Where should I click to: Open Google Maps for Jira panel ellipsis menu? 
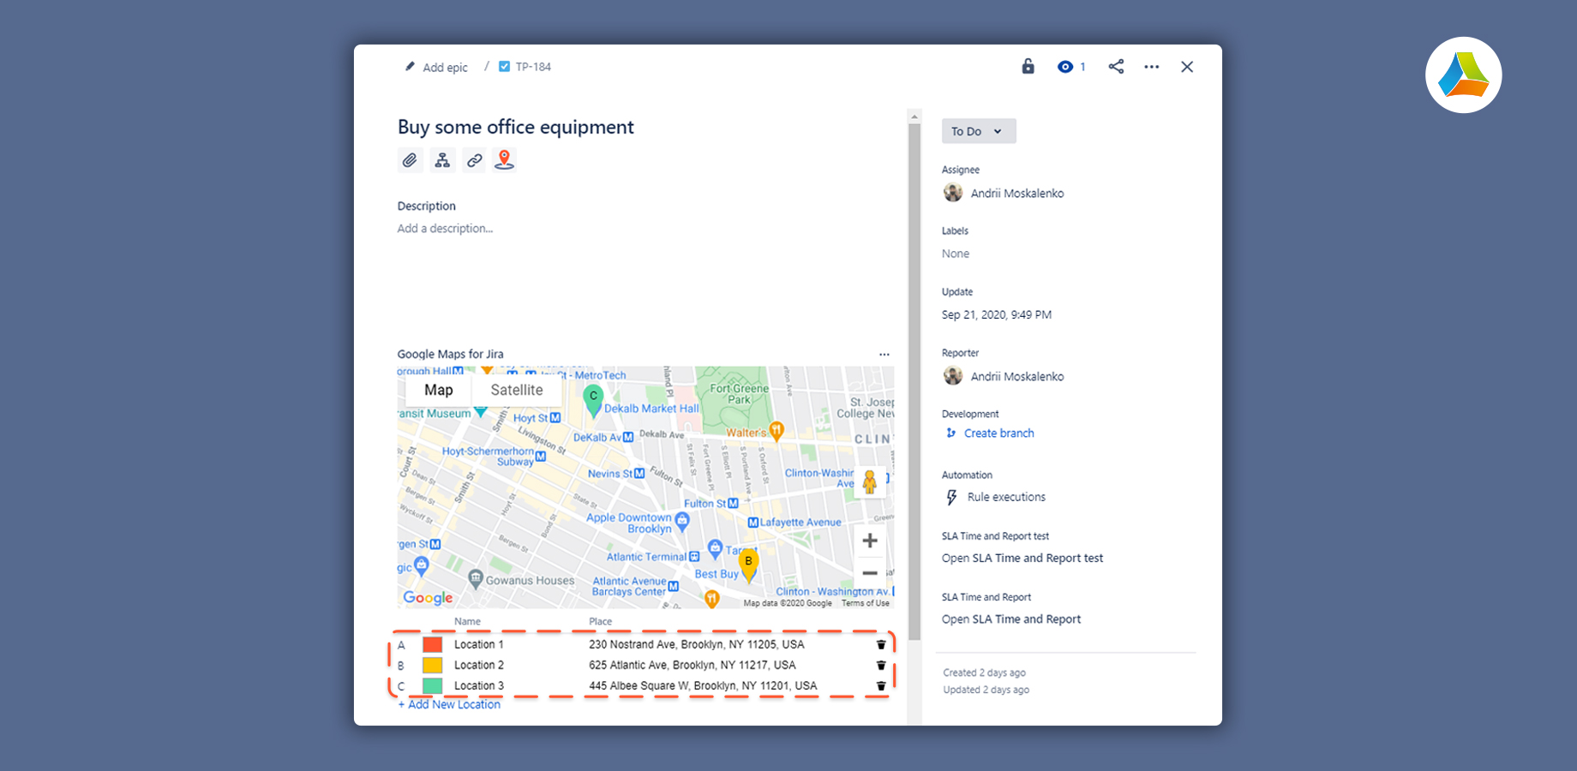[884, 355]
